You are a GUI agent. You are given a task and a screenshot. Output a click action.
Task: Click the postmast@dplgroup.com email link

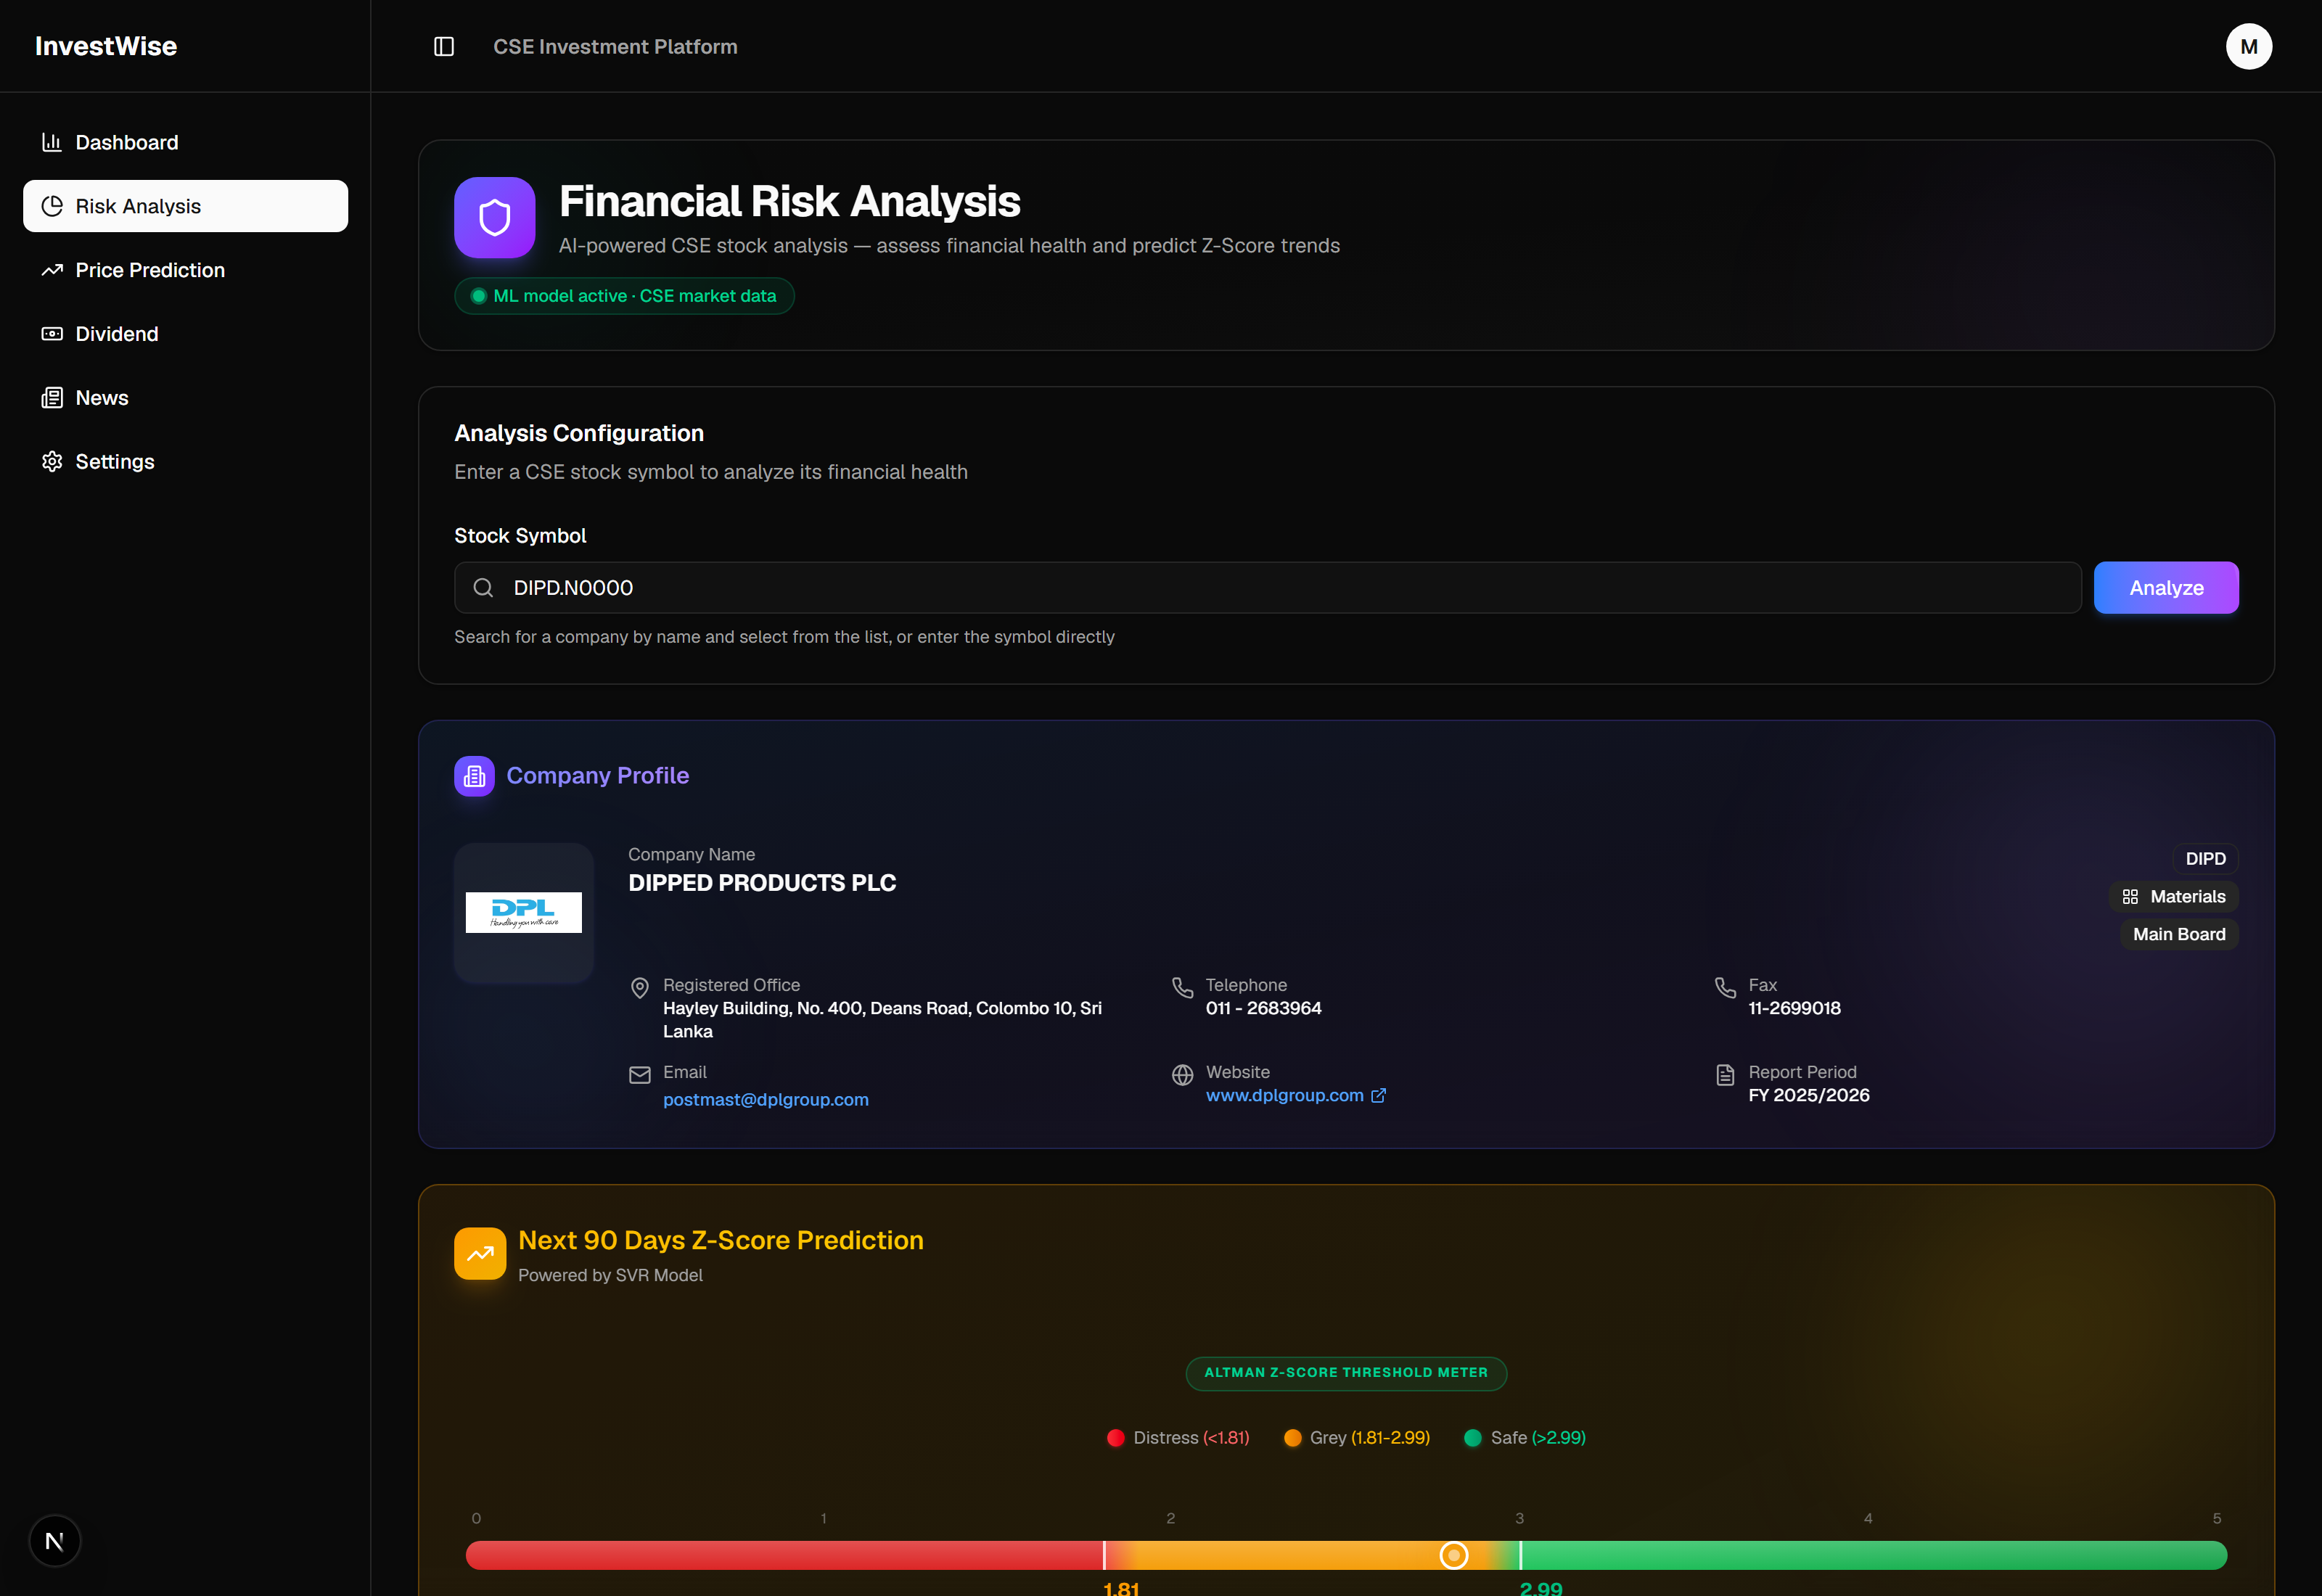pyautogui.click(x=766, y=1100)
